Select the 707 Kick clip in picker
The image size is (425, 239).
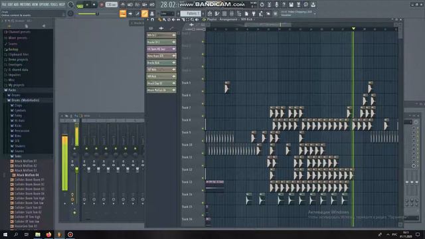[161, 69]
